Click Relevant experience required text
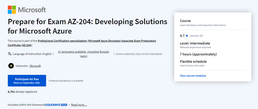The image size is (258, 109). (x=195, y=47)
